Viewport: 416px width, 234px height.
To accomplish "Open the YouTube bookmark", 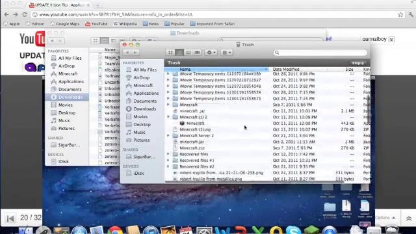I will coord(96,23).
